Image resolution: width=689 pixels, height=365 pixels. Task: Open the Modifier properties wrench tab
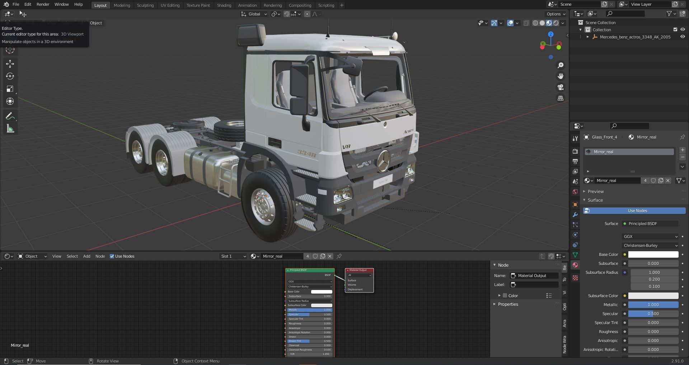pyautogui.click(x=575, y=215)
